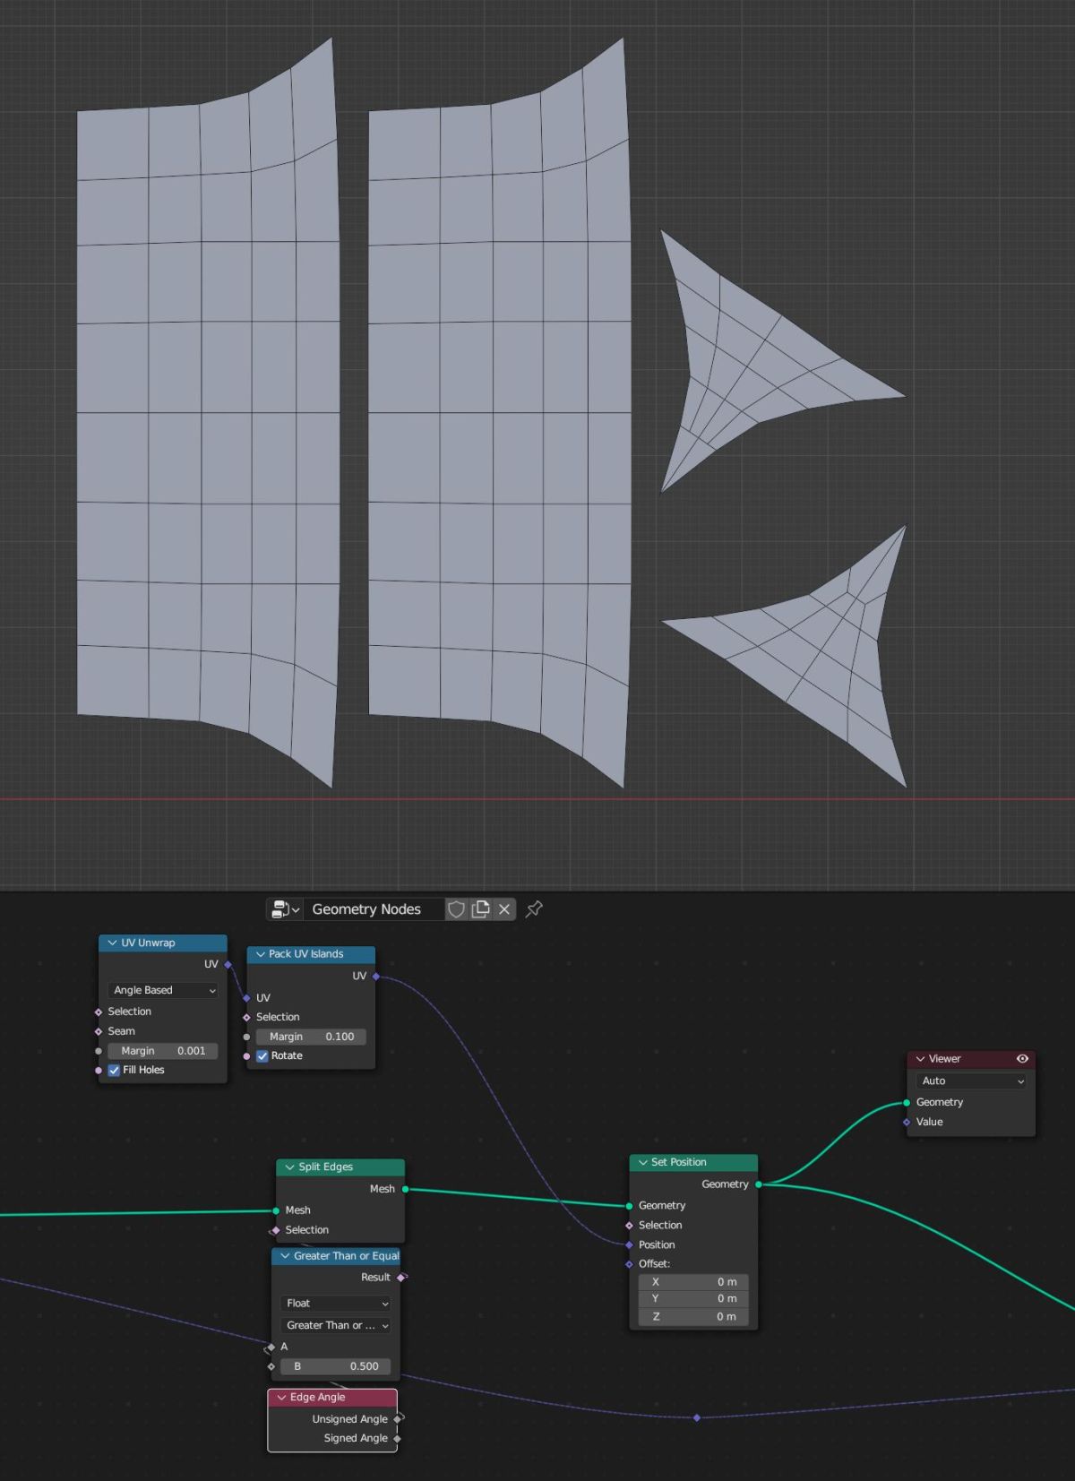Image resolution: width=1075 pixels, height=1481 pixels.
Task: Toggle the fake user shield icon
Action: pyautogui.click(x=456, y=909)
